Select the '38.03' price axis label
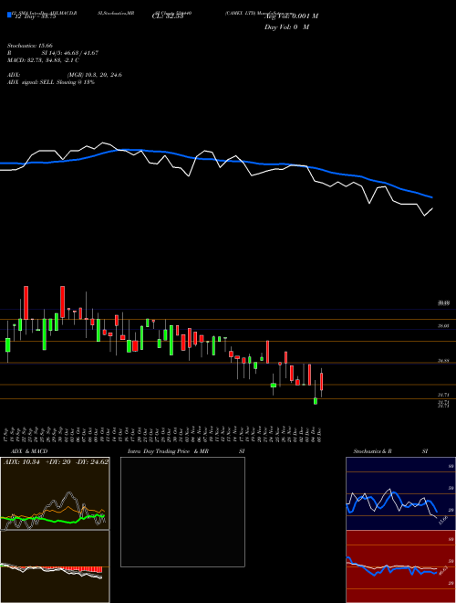The image size is (456, 603). coord(444,326)
